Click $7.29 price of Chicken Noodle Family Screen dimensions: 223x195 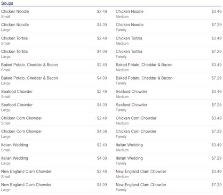pyautogui.click(x=216, y=25)
